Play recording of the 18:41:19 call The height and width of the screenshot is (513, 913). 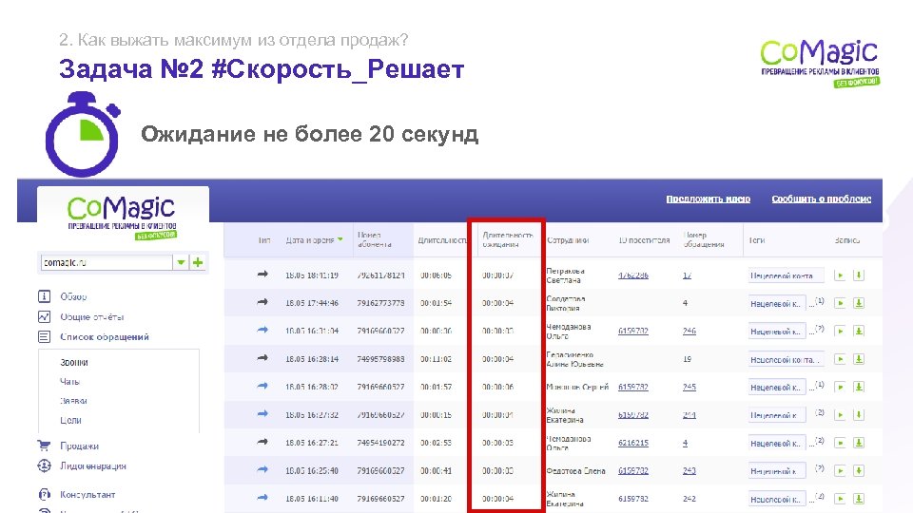click(x=840, y=275)
